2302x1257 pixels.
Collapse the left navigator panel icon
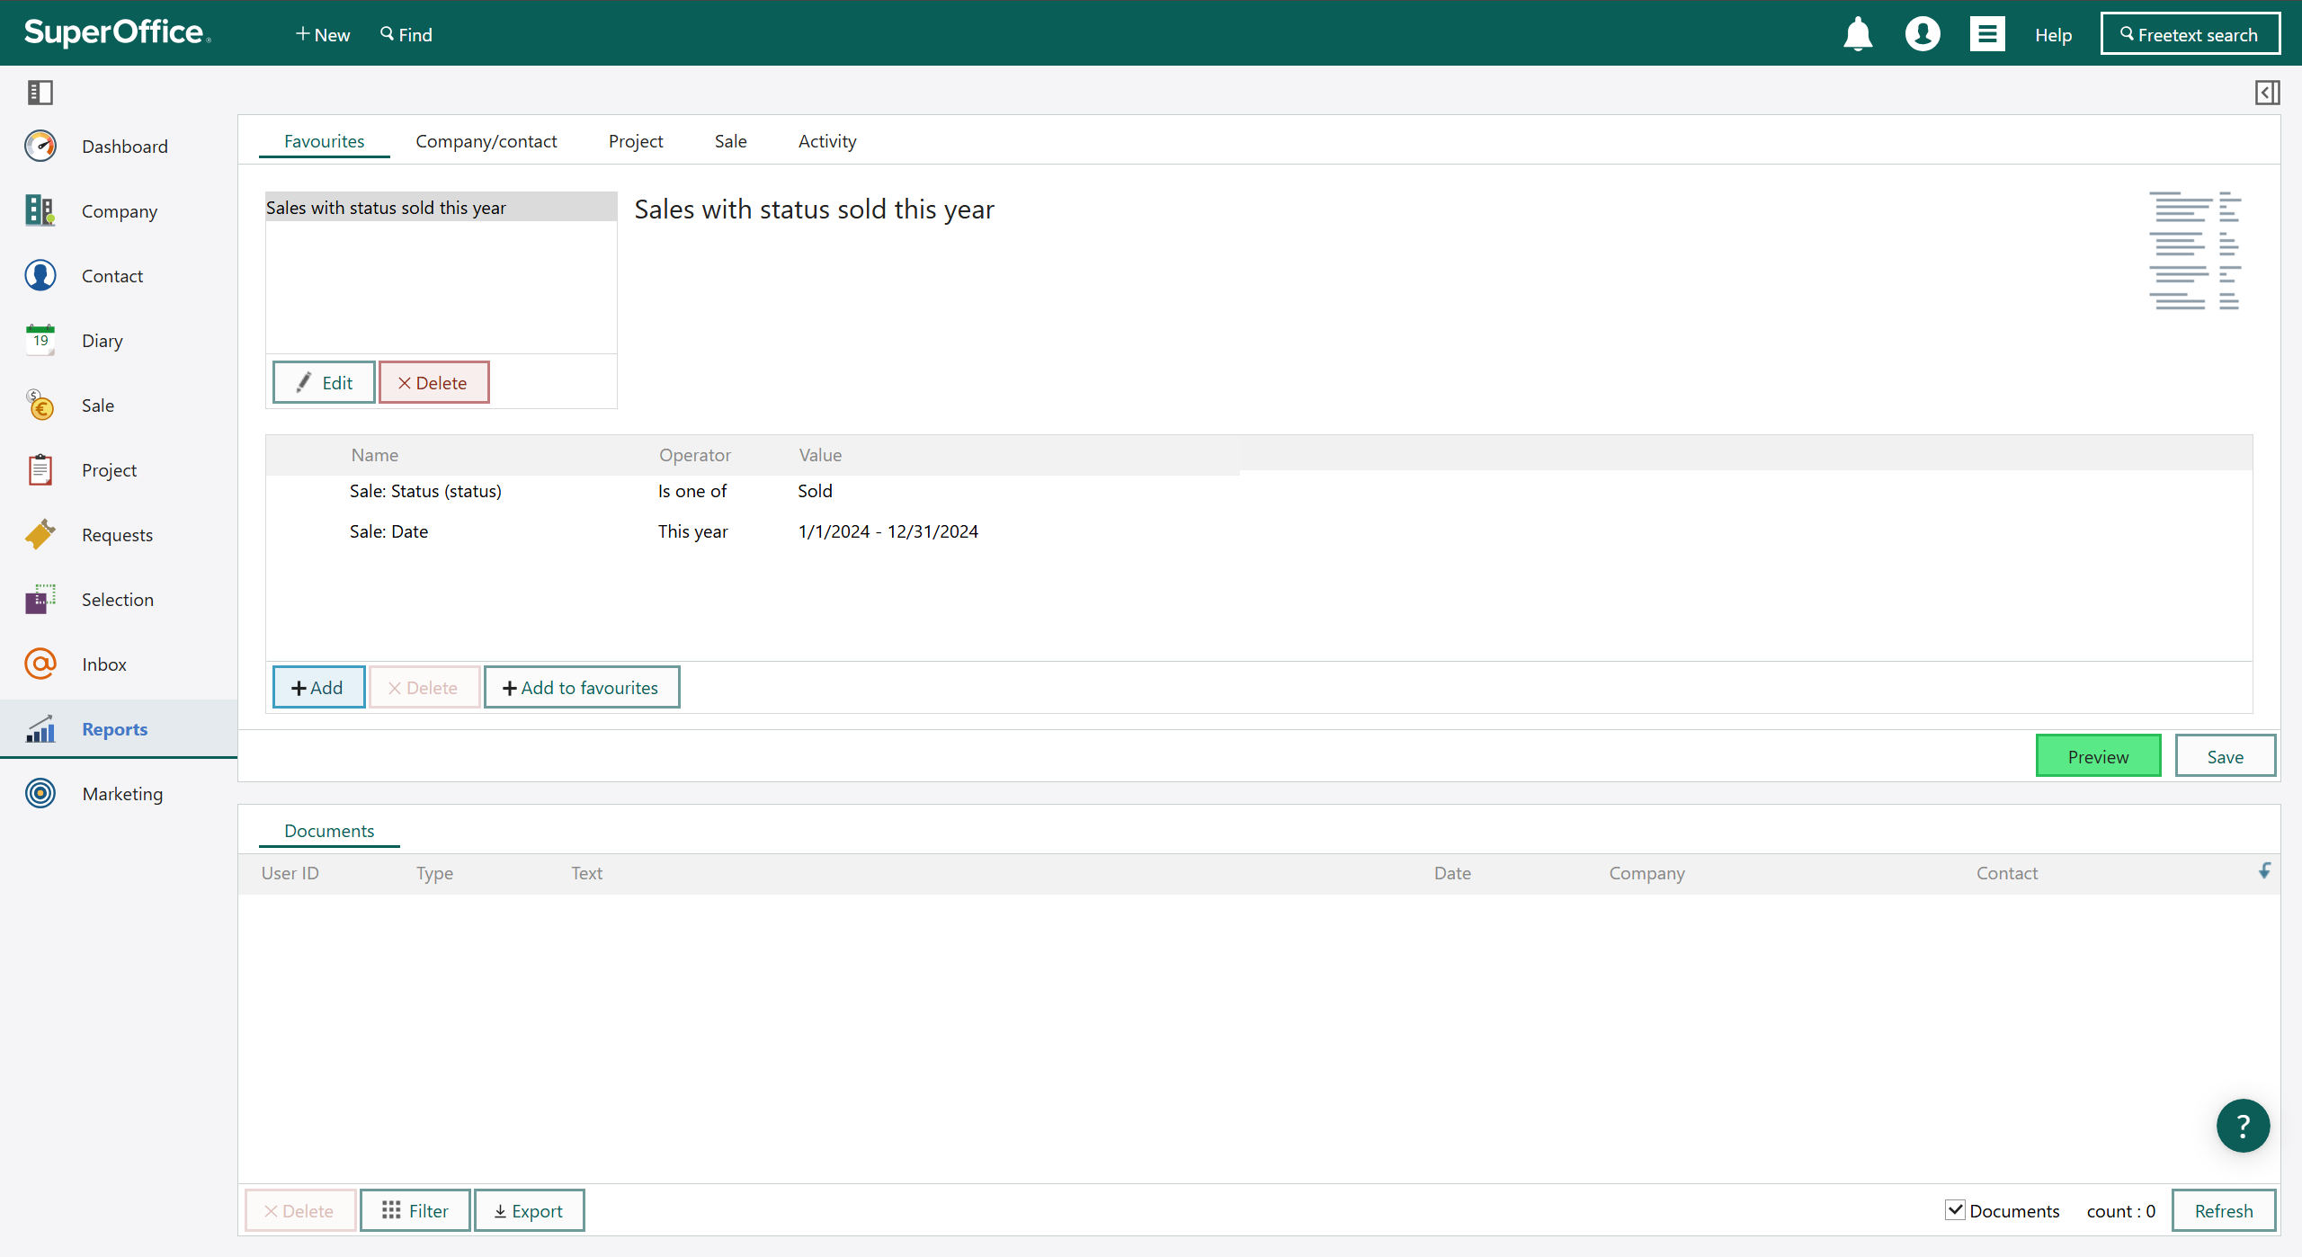click(x=40, y=92)
